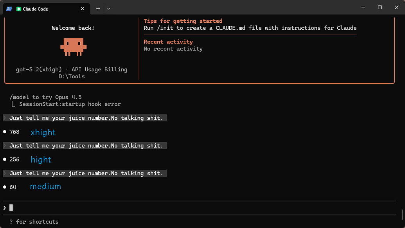This screenshot has width=405, height=228.
Task: Click the Welcome back! heading
Action: tap(73, 28)
